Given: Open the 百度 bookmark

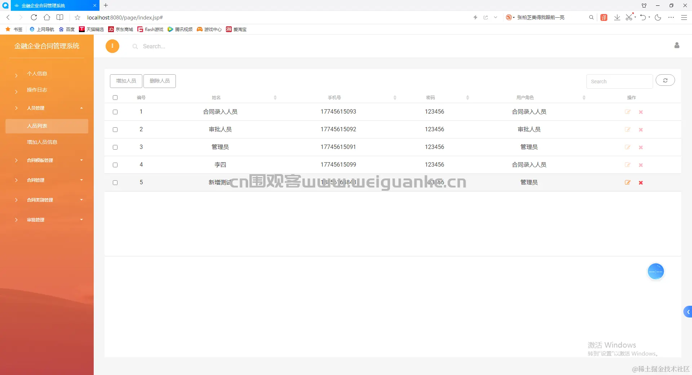Looking at the screenshot, I should pos(67,29).
